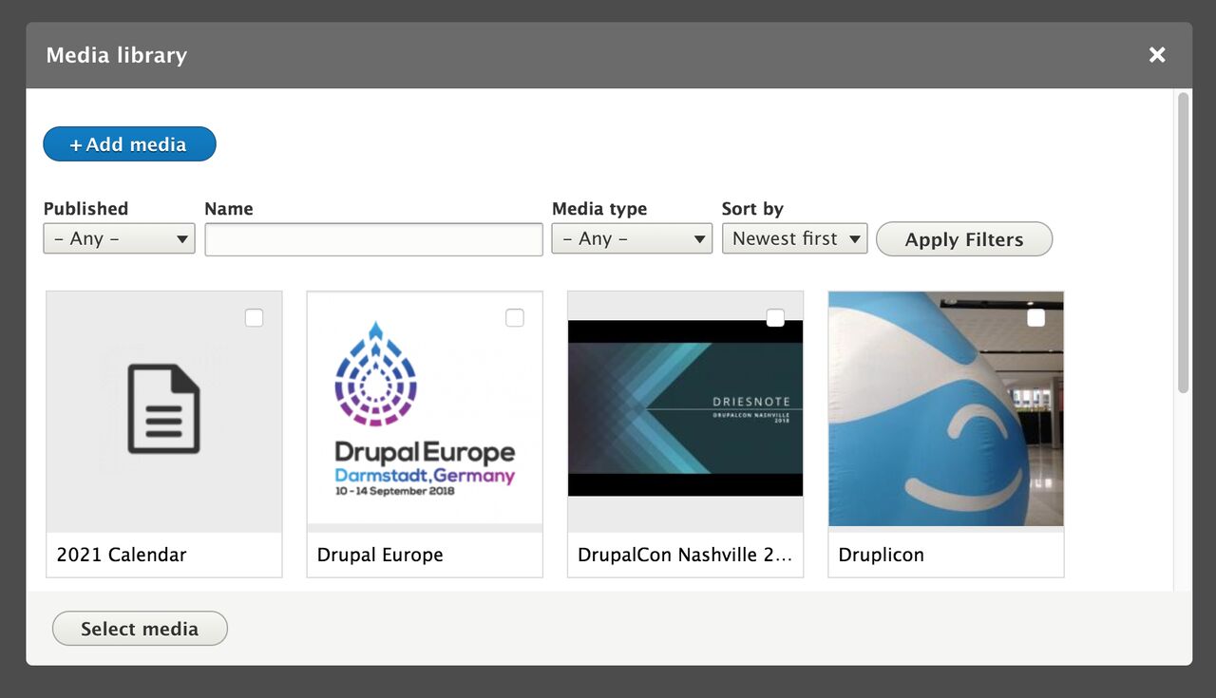The width and height of the screenshot is (1216, 698).
Task: Check the DrupalCon Nashville 2018 item
Action: [774, 317]
